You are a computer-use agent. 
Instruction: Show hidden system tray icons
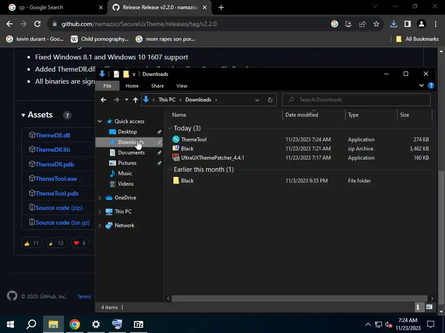368,324
